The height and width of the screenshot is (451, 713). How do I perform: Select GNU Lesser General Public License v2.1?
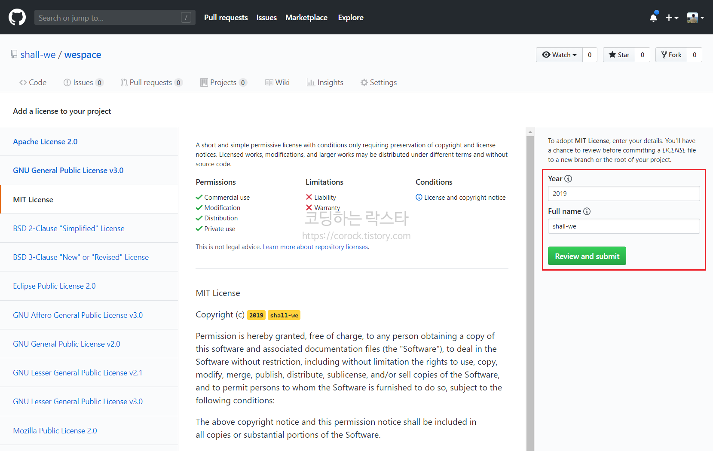pyautogui.click(x=89, y=372)
